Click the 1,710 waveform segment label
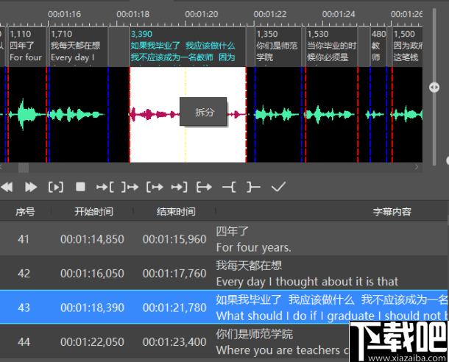Viewport: 449px width, 362px height. click(79, 46)
